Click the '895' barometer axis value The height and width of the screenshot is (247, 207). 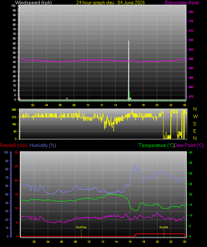(191, 59)
